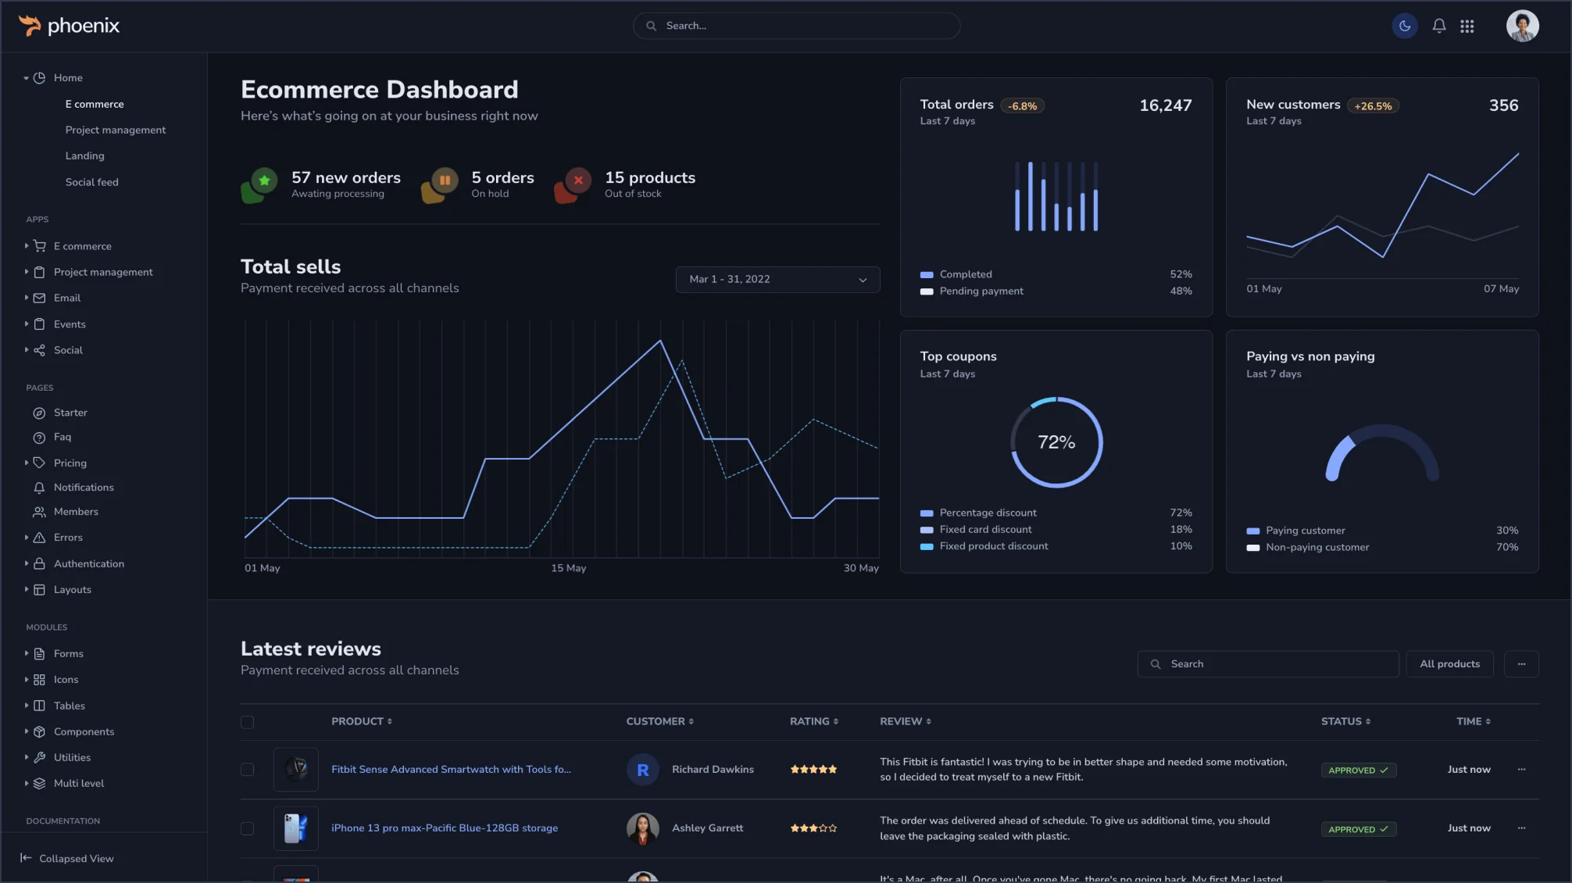The image size is (1572, 883).
Task: Toggle dark mode moon icon
Action: point(1404,26)
